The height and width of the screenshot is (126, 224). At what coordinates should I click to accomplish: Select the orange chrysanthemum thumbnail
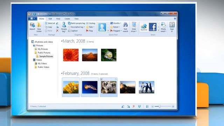click(71, 55)
